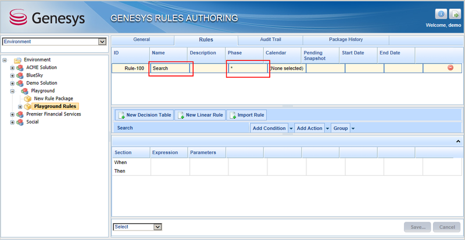Click the End Date column header

396,55
